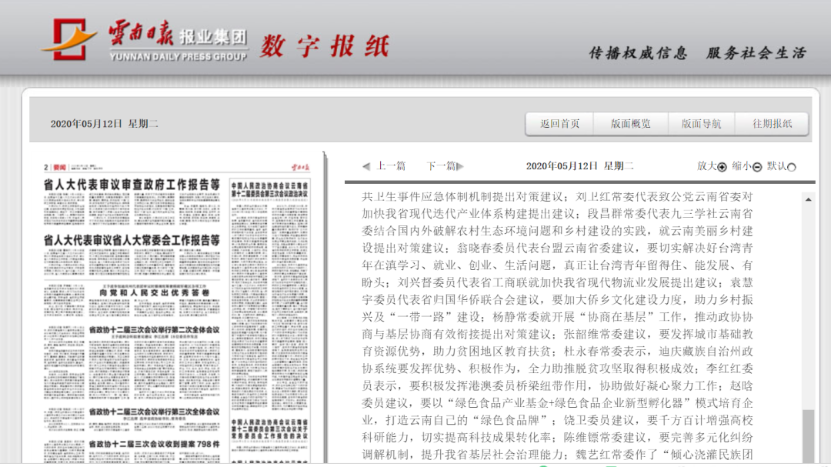831x467 pixels.
Task: Click the 数字报纸 banner title
Action: click(325, 45)
